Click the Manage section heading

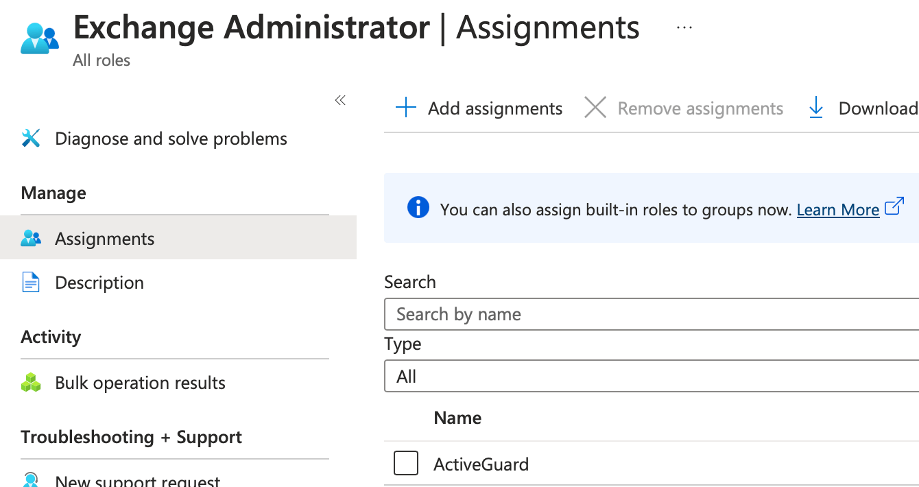[x=53, y=193]
